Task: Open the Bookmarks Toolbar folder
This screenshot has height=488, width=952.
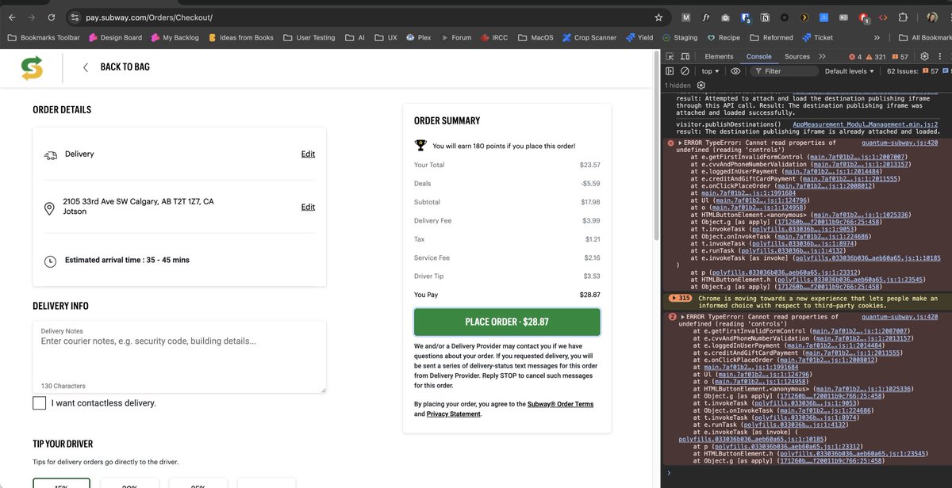Action: tap(43, 37)
